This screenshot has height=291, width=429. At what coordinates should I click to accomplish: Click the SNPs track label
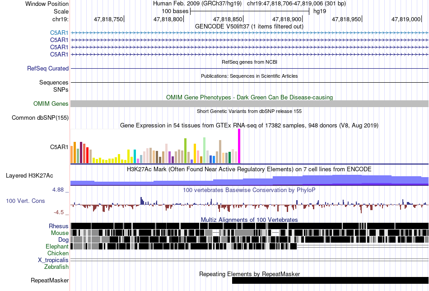61,89
